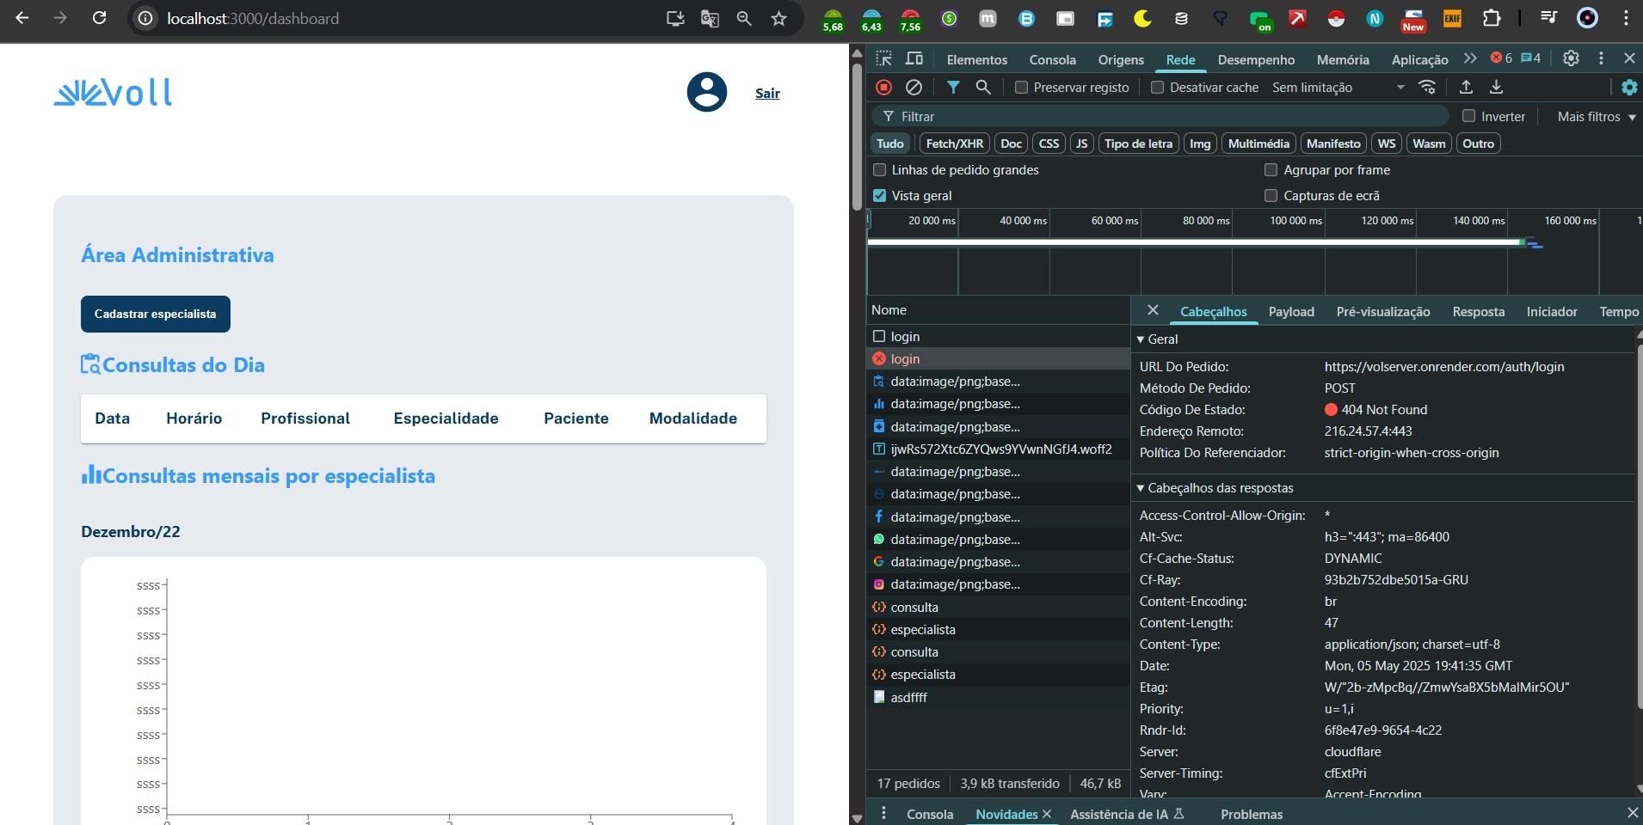Open the Consola panel tab

coord(1052,59)
